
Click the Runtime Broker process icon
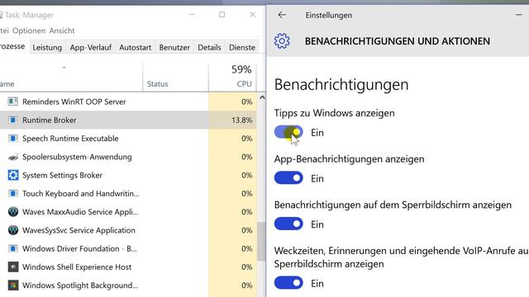(x=13, y=120)
